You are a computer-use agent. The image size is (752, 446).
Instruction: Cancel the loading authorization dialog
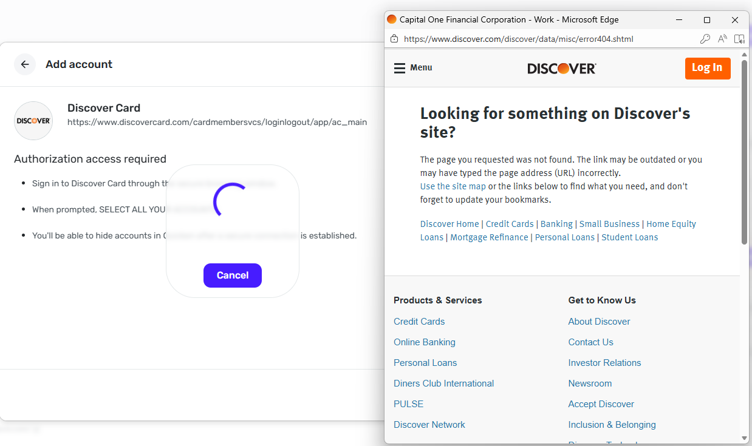(232, 275)
